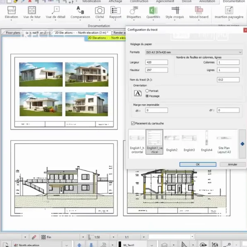This screenshot has height=247, width=247.
Task: Click the blue down arrow icon
Action: 91,245
